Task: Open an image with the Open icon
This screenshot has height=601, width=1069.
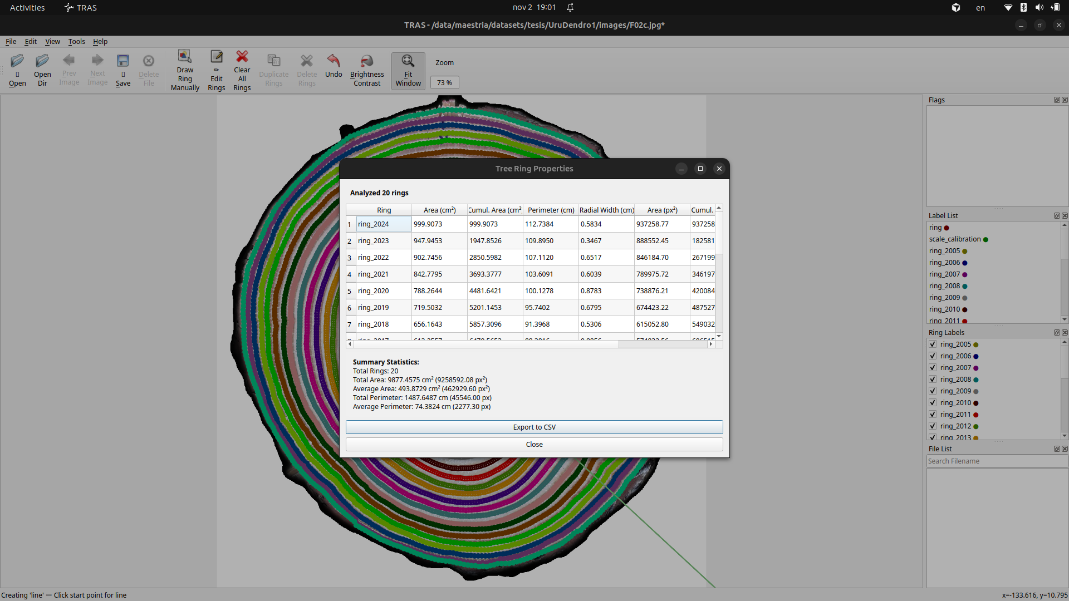Action: 17,70
